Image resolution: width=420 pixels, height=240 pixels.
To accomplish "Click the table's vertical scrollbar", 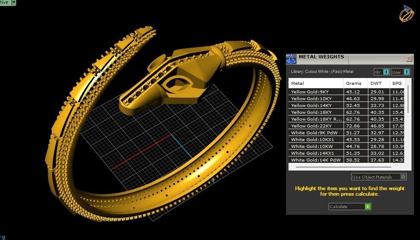I will coord(408,99).
